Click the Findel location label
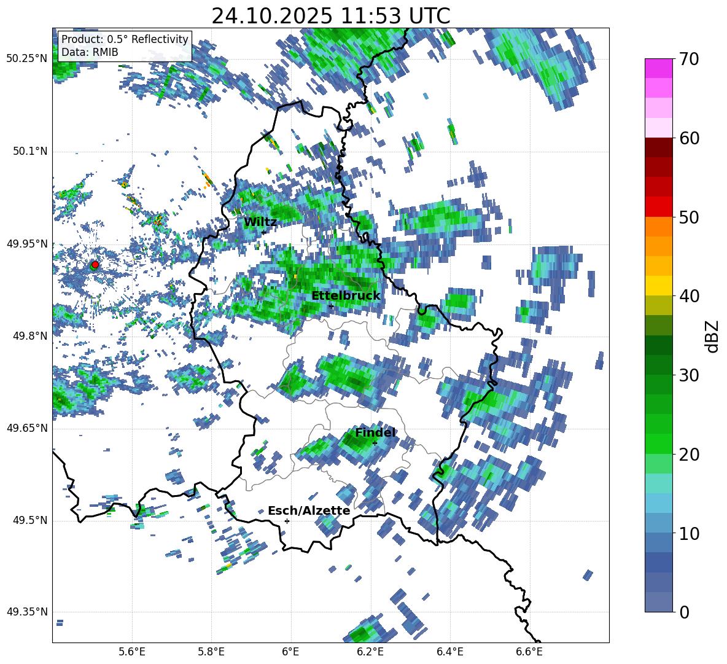This screenshot has width=727, height=664. [x=375, y=432]
